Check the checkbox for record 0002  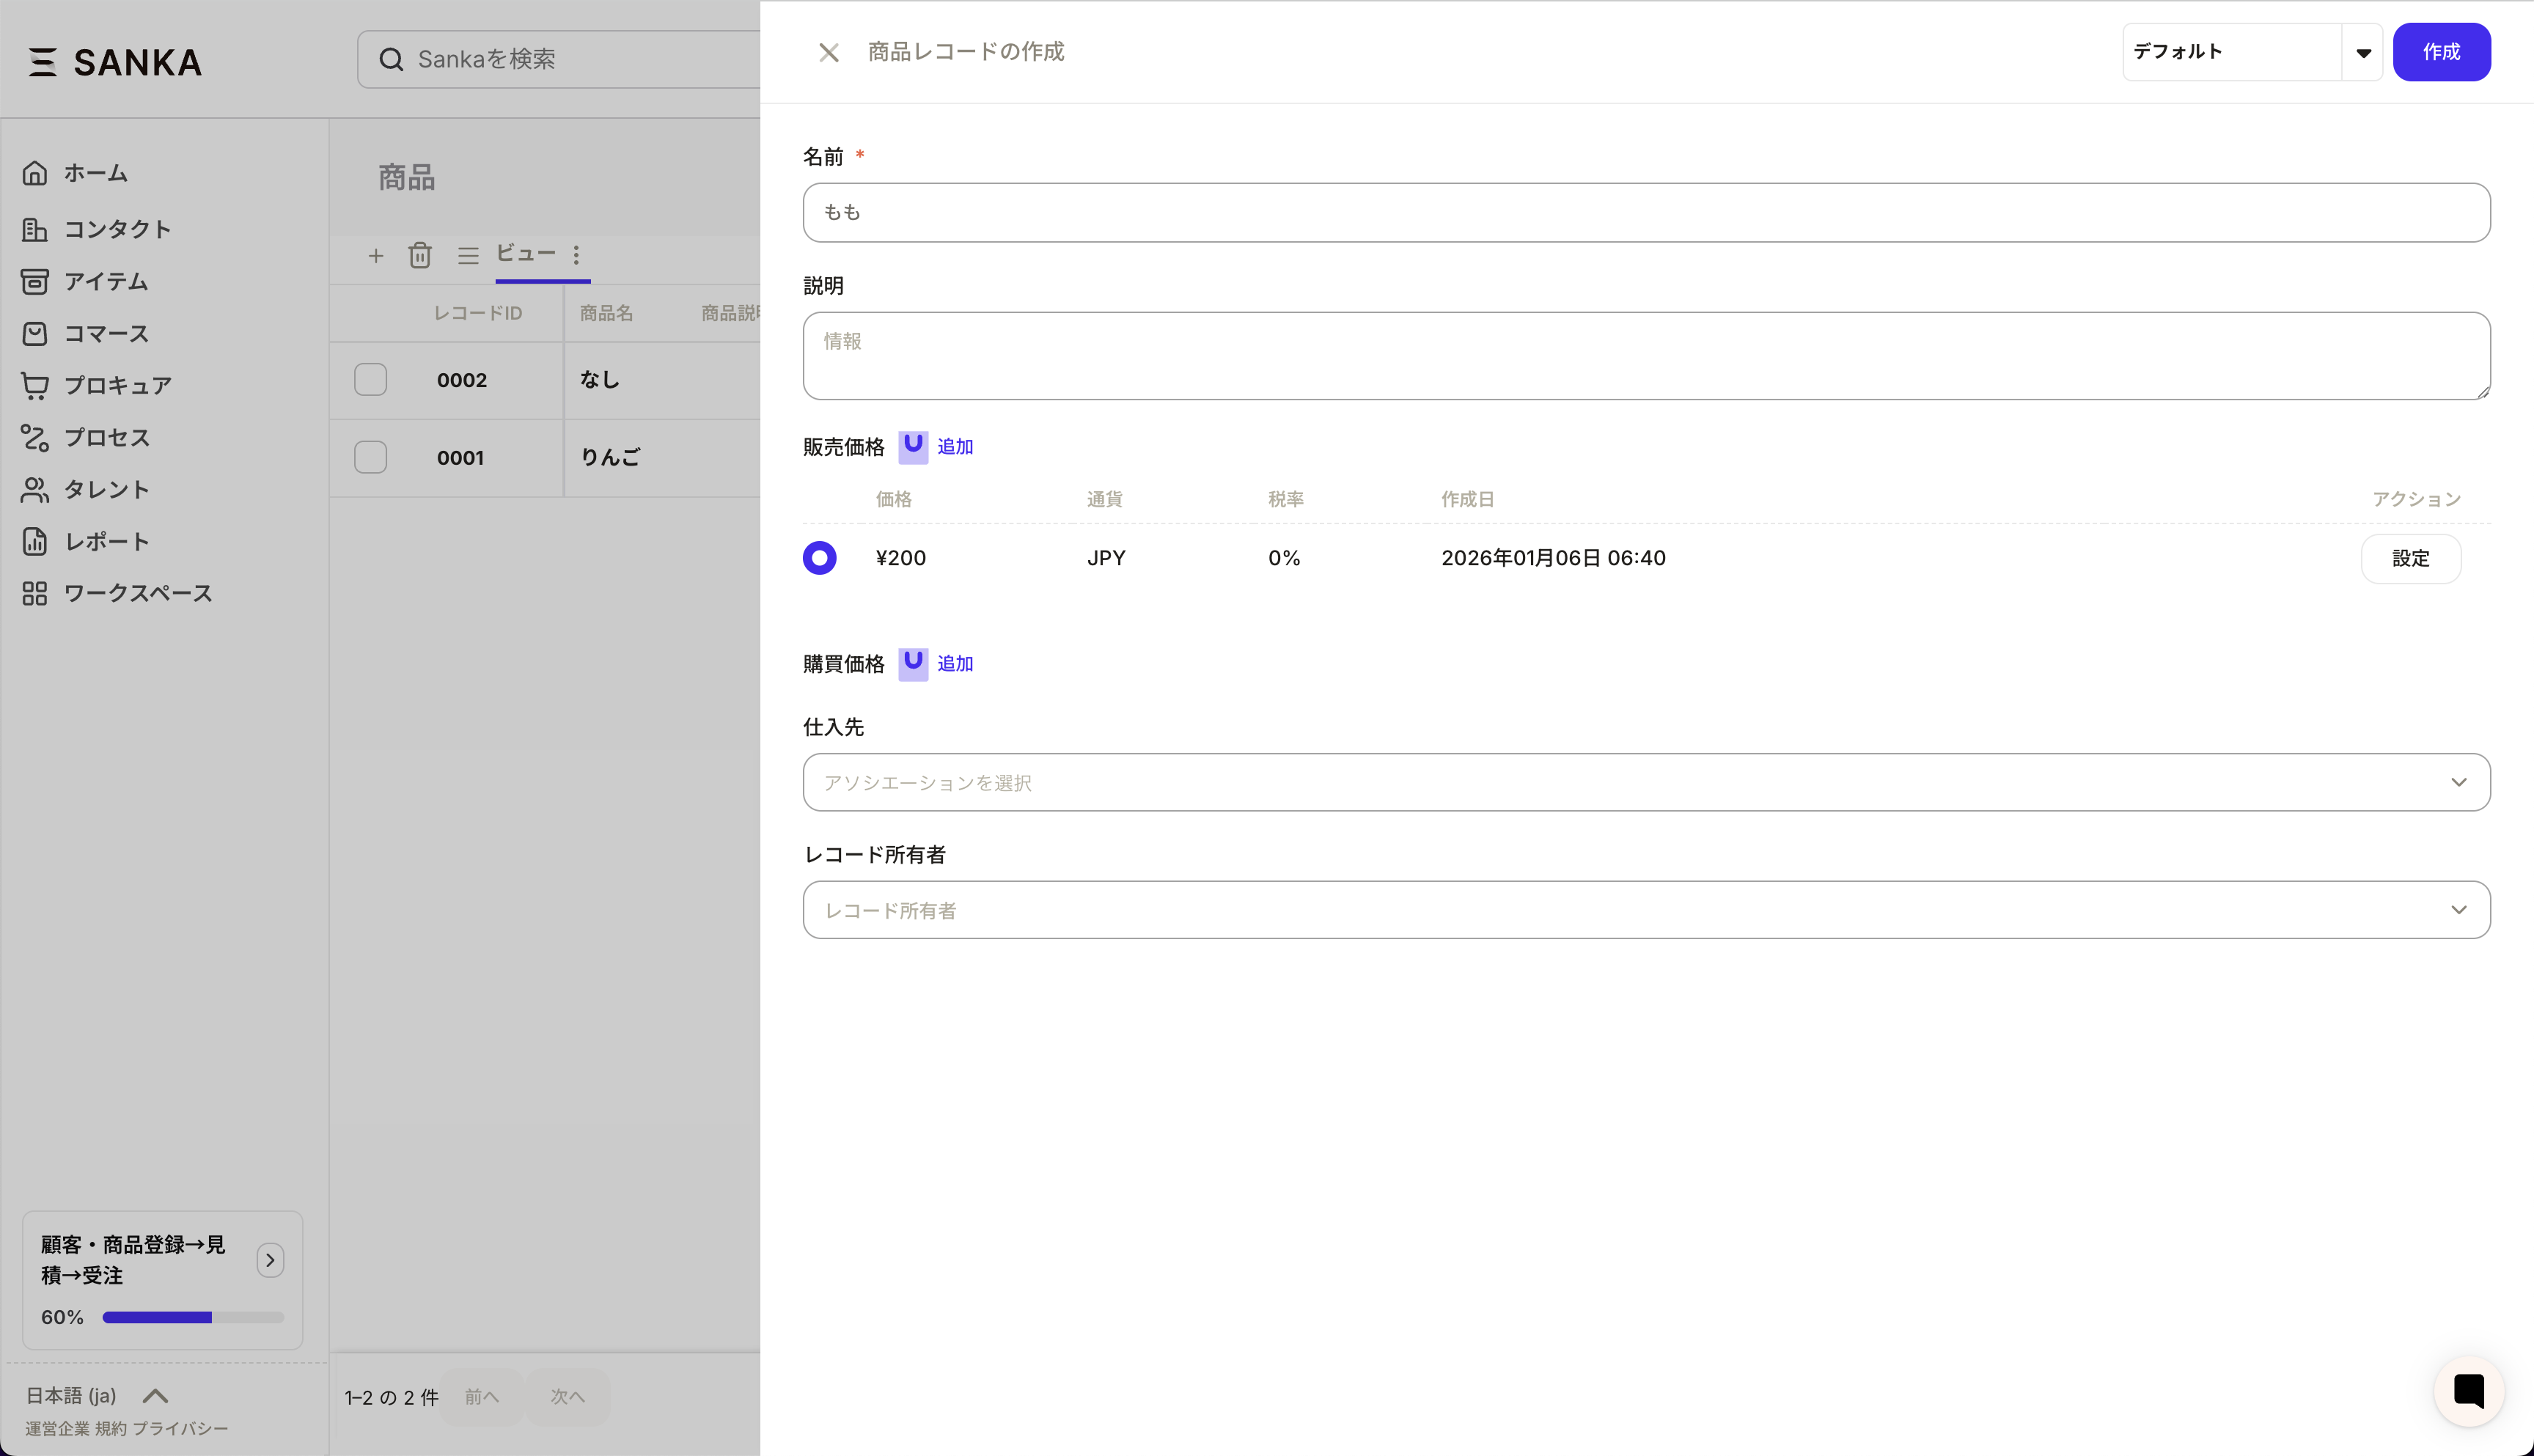(371, 379)
